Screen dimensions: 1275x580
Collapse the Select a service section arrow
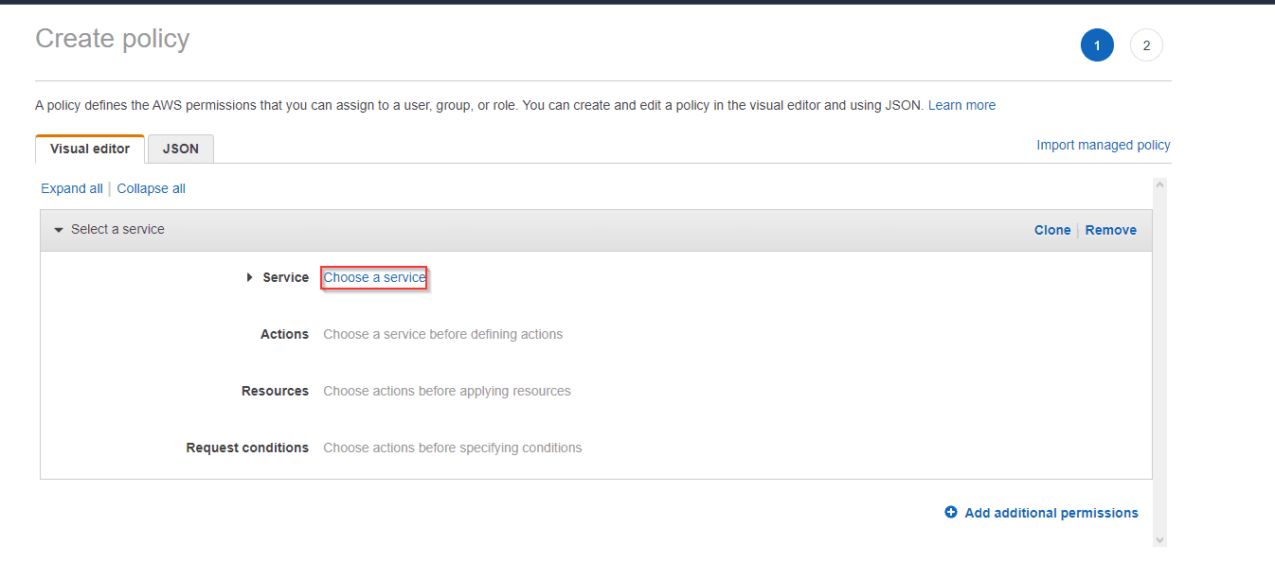(59, 230)
